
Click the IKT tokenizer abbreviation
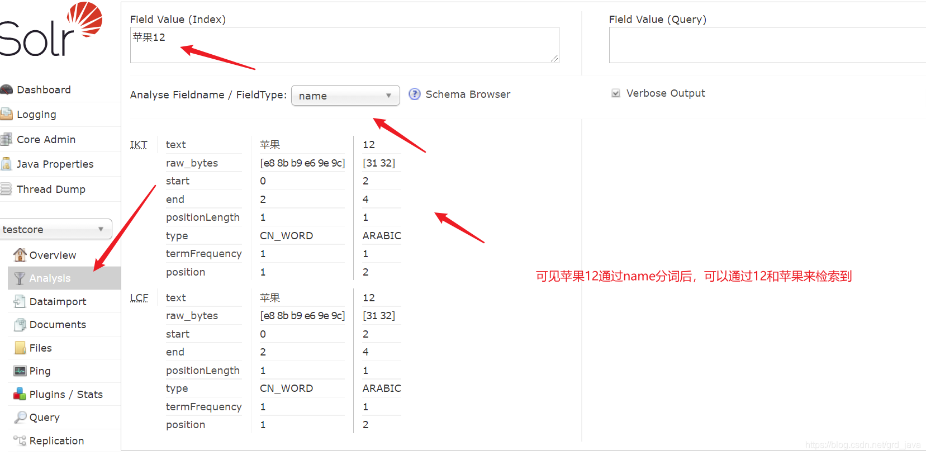[139, 145]
